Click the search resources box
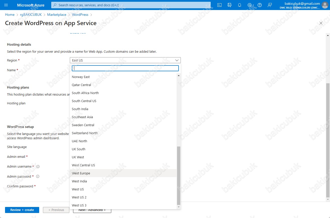 click(x=131, y=5)
